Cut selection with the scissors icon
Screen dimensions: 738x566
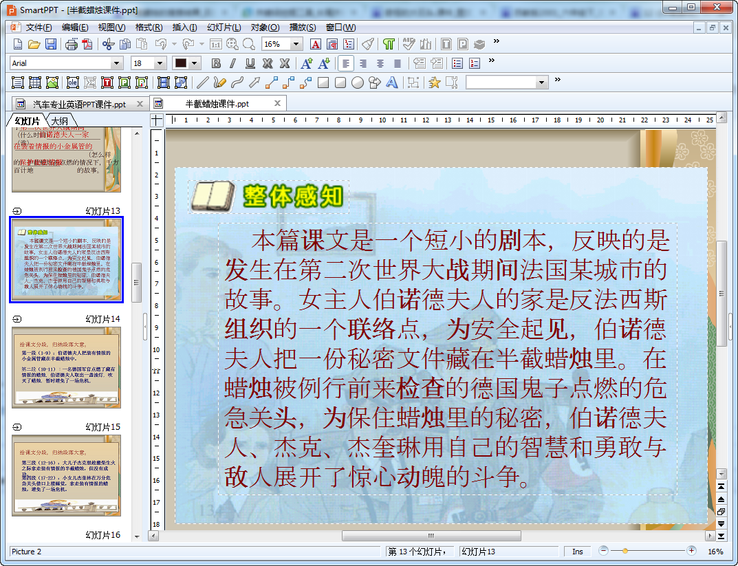(108, 44)
